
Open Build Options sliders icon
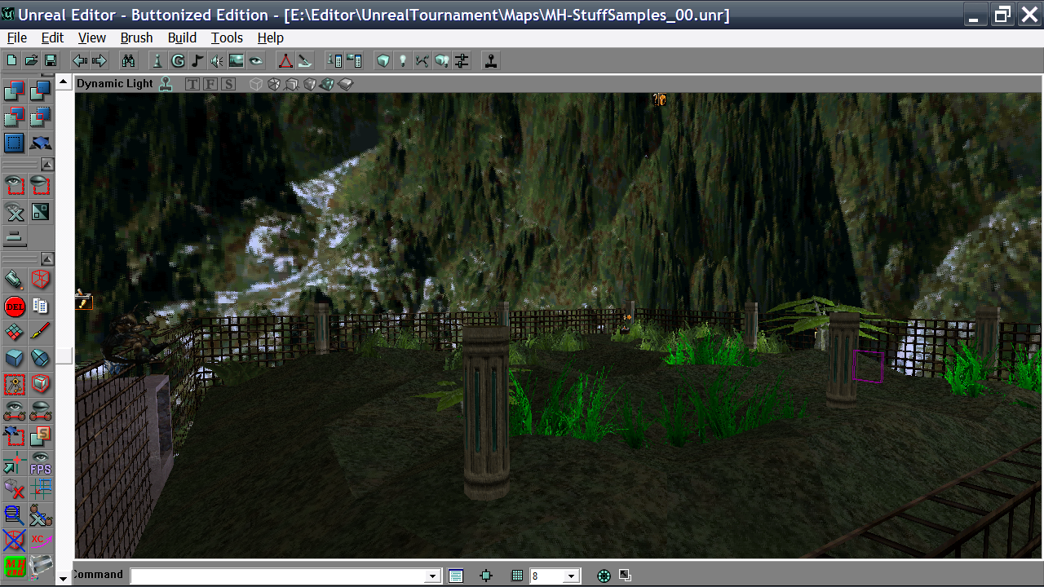(x=462, y=60)
